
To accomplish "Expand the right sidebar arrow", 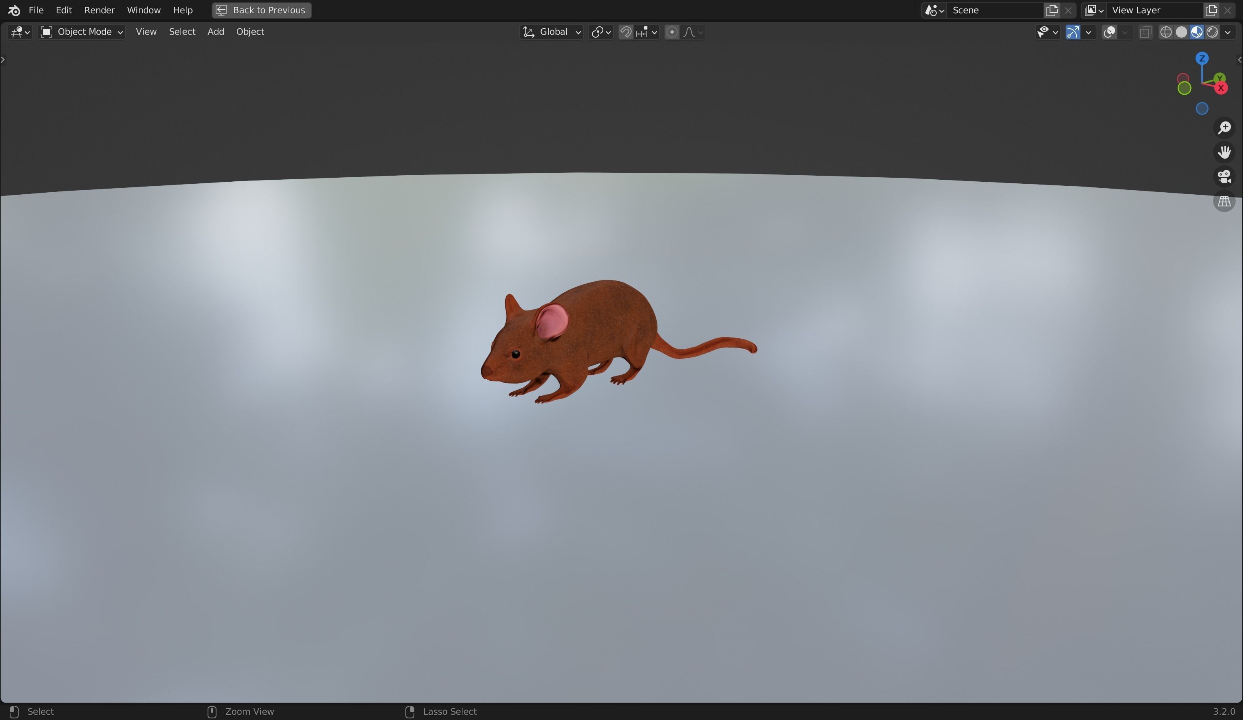I will click(1239, 60).
